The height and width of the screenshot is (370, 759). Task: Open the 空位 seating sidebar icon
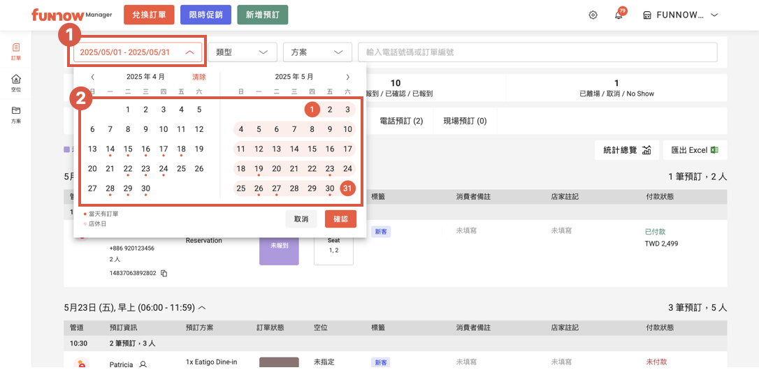(x=15, y=83)
